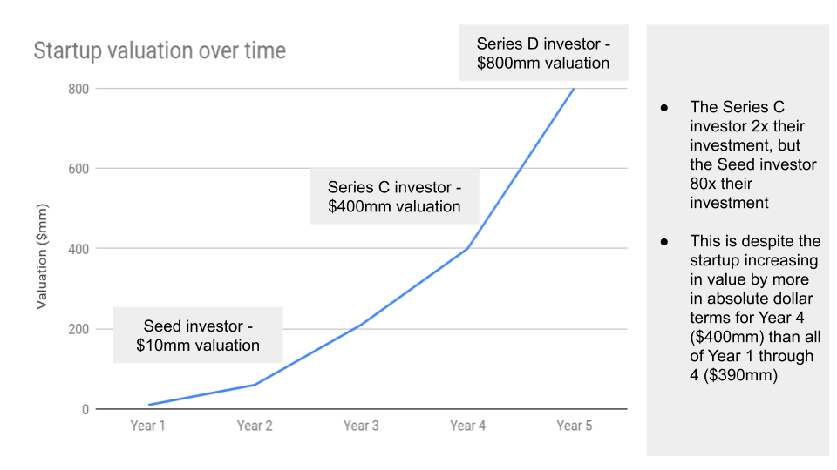Click the Year 5 axis label
837x470 pixels.
click(575, 426)
